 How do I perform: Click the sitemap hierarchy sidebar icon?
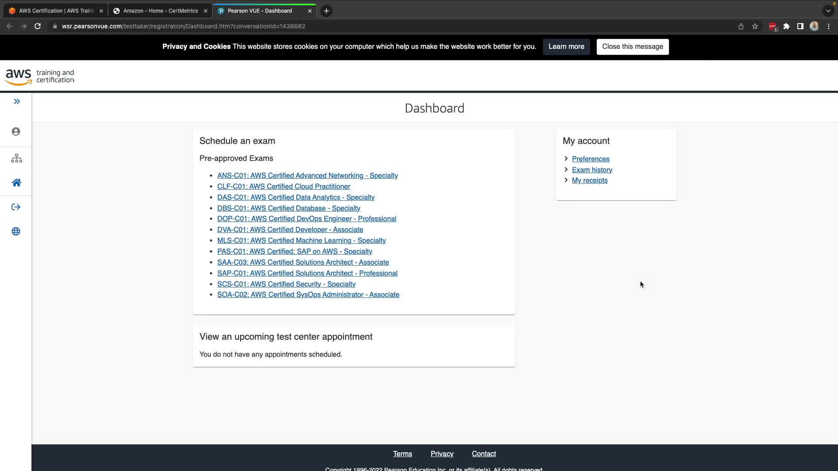(x=17, y=158)
